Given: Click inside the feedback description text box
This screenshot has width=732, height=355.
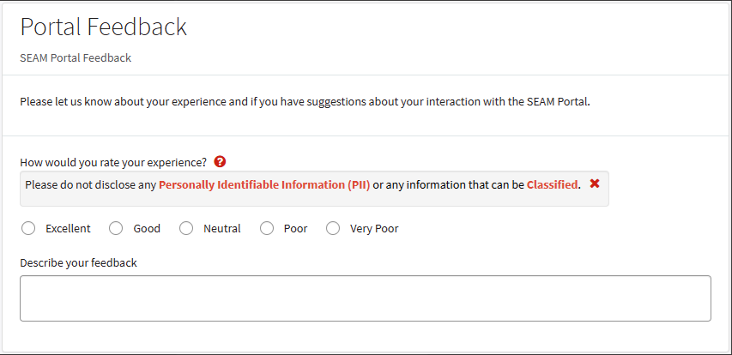Looking at the screenshot, I should (365, 298).
